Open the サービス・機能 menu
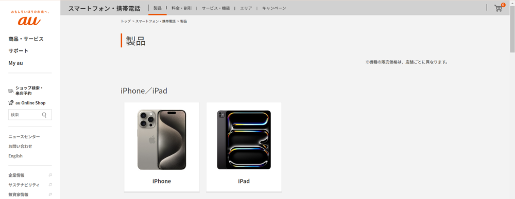The height and width of the screenshot is (199, 515). point(216,8)
